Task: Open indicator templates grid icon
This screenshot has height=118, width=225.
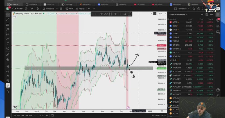Action: (x=61, y=9)
